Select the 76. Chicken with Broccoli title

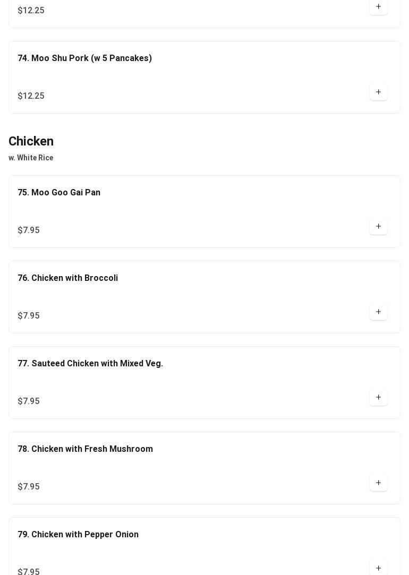coord(68,278)
